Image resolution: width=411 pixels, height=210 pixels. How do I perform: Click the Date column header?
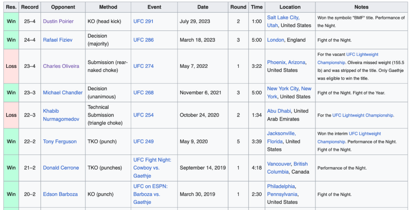click(203, 7)
